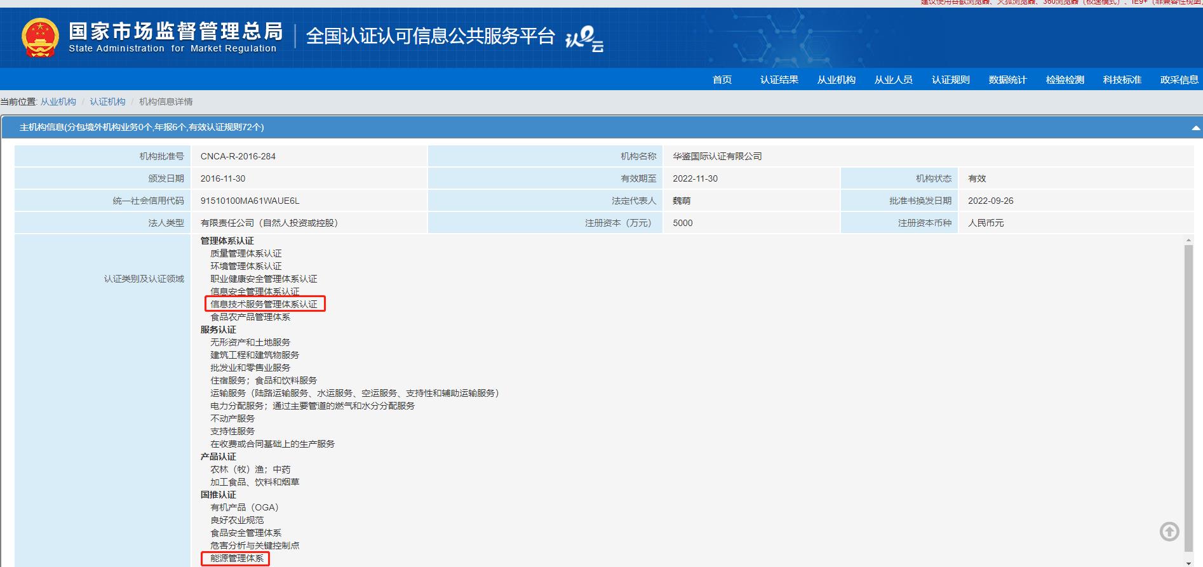Click scroll-down arrow of certification list
Screen dimensions: 1203x567
(1188, 563)
